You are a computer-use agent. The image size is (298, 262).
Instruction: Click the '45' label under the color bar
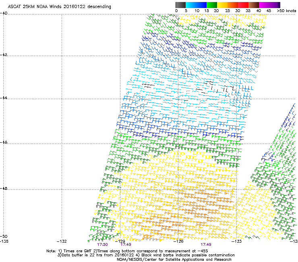point(269,11)
